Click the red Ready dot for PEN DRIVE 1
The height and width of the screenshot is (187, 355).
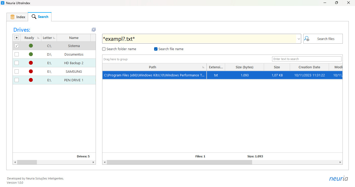31,80
